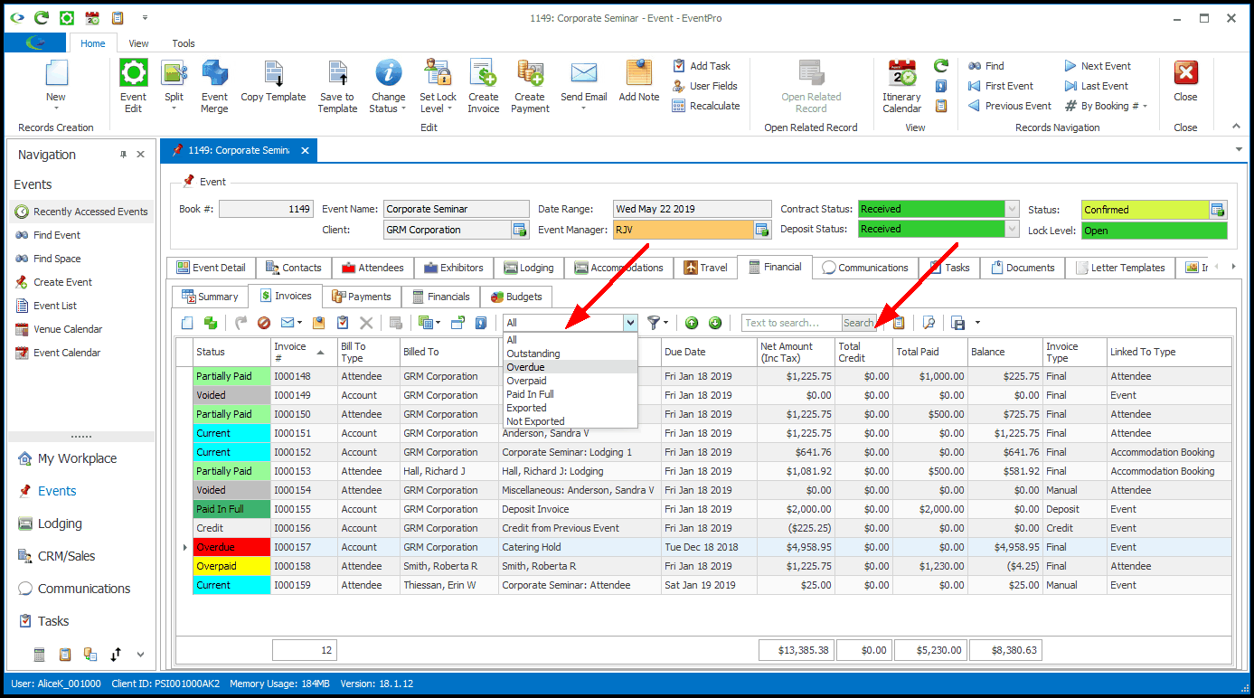This screenshot has height=698, width=1254.
Task: Open Lodging navigation section
Action: click(60, 523)
